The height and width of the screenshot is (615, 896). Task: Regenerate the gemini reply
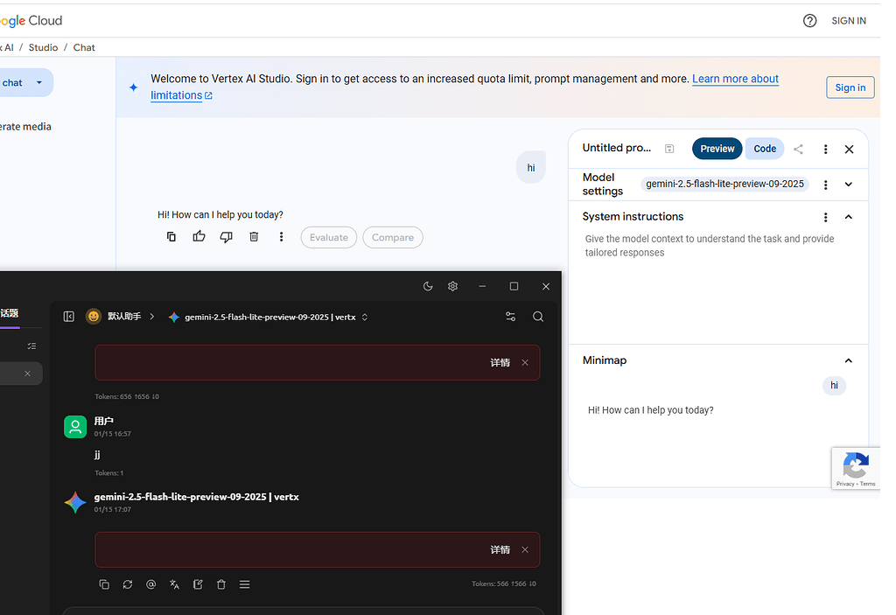(128, 584)
